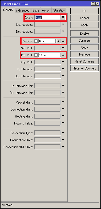
Task: Open the Action tab
Action: point(46,10)
